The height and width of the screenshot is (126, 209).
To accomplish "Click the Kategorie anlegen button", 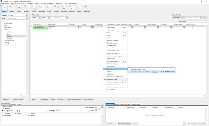I will (x=18, y=99).
